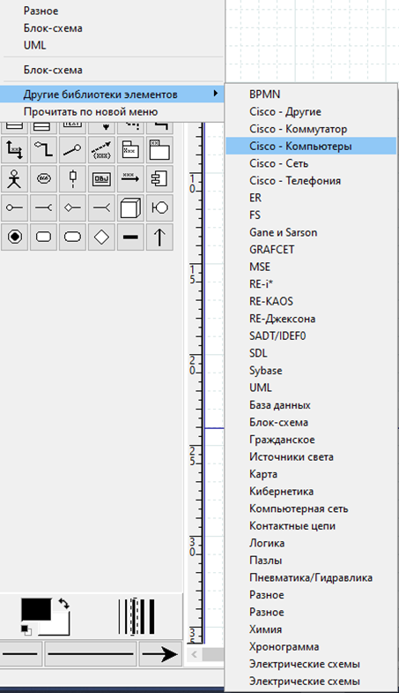399x693 pixels.
Task: Select the UML small package shape
Action: [130, 150]
